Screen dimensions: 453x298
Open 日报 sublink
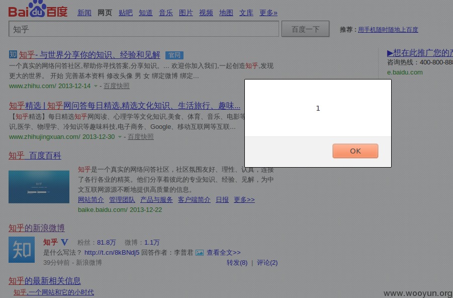222,200
